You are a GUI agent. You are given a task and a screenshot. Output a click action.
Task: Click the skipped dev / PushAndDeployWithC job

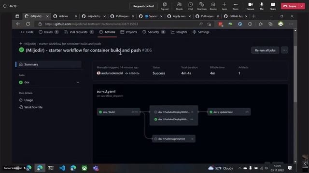click(174, 112)
